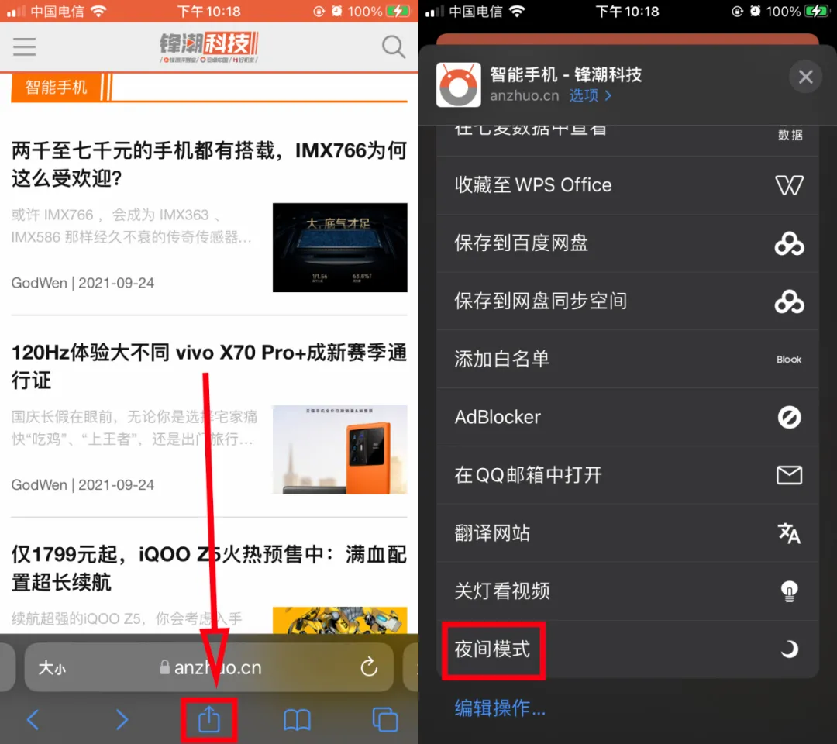Image resolution: width=837 pixels, height=744 pixels.
Task: Tap the AdBlocker prohibition circle icon
Action: (x=789, y=417)
